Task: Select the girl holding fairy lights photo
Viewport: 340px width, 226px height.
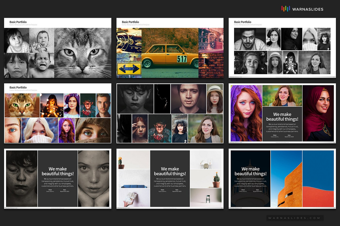Action: (52, 105)
